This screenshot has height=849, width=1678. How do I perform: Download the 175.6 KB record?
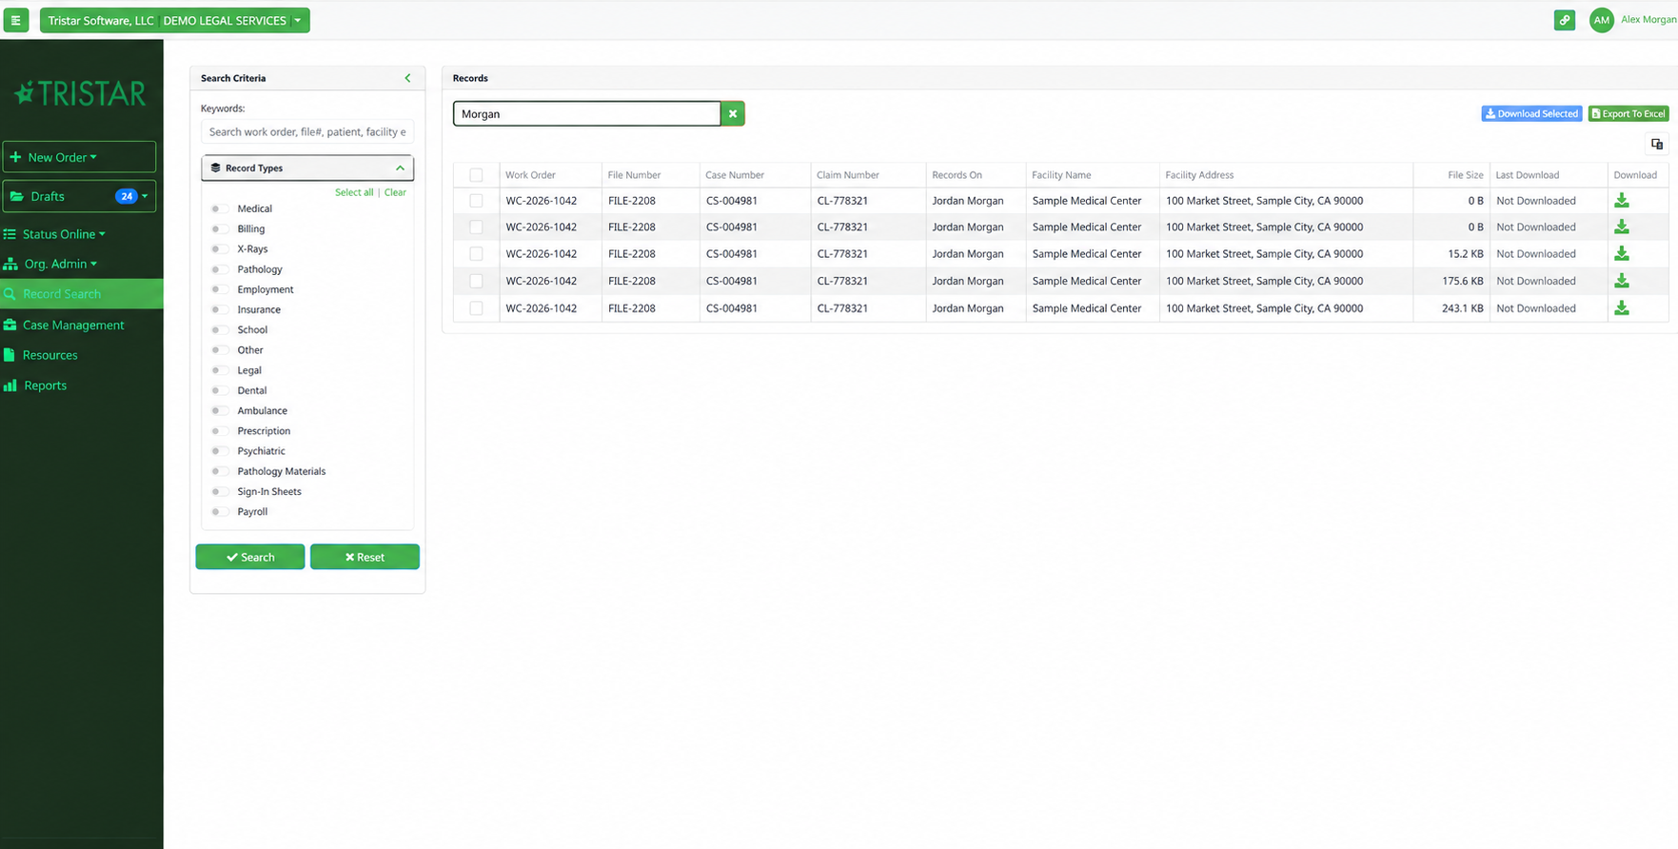pos(1622,281)
